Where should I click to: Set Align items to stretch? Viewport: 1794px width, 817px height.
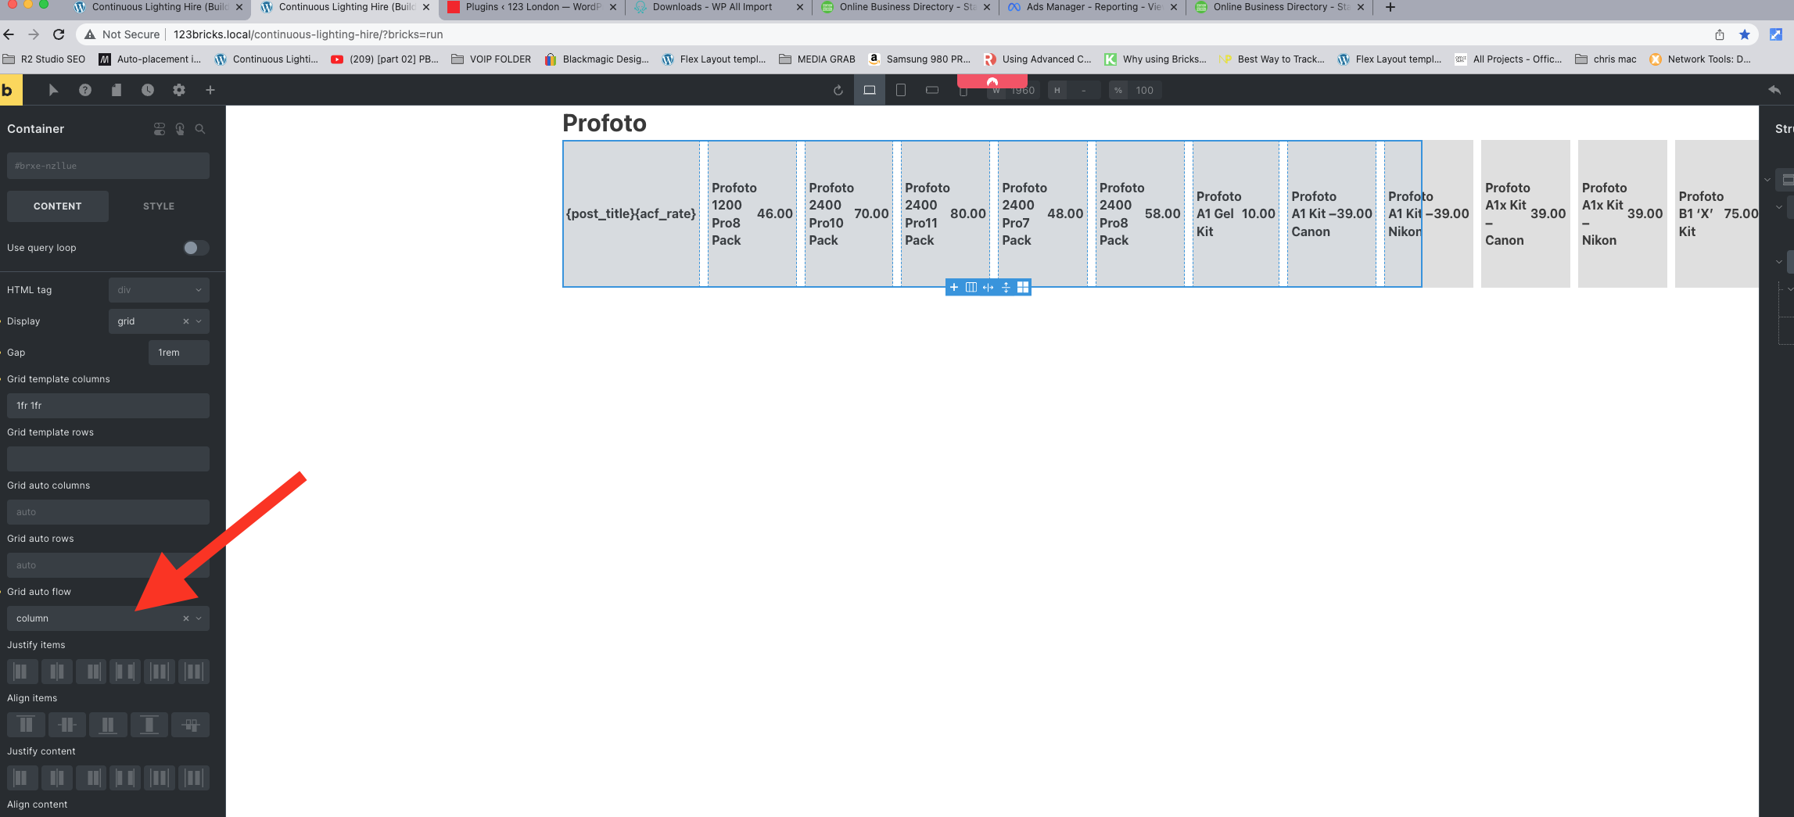coord(149,725)
